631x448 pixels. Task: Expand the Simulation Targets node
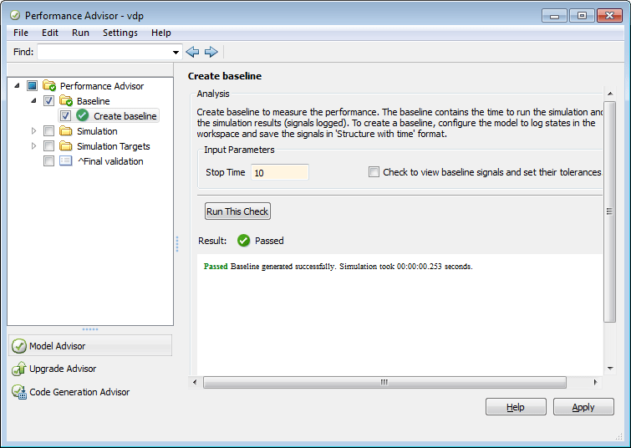click(34, 146)
